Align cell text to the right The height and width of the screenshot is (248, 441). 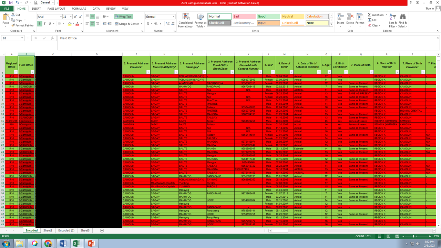(98, 24)
